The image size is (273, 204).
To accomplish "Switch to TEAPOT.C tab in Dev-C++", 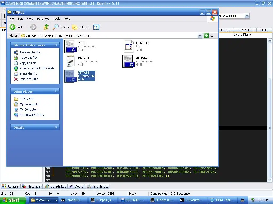I will pos(245,30).
